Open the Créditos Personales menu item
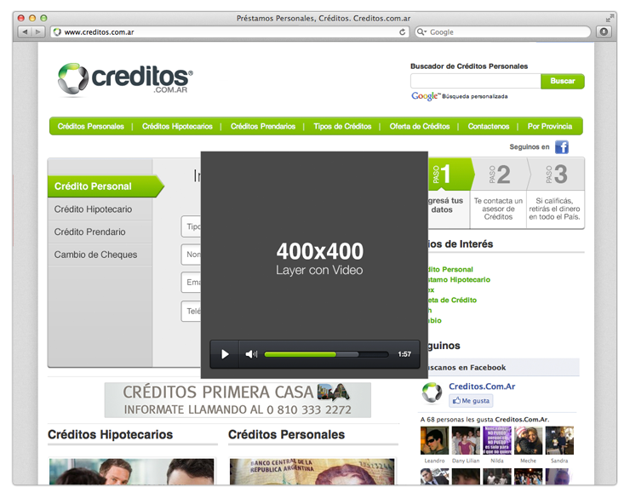Image resolution: width=630 pixels, height=504 pixels. [x=91, y=126]
